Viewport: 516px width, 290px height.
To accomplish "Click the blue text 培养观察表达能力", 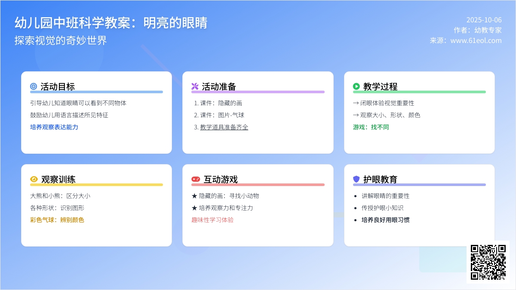I will pos(54,127).
